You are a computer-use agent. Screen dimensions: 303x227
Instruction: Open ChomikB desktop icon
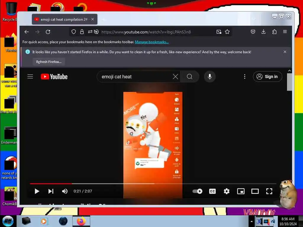point(10,197)
